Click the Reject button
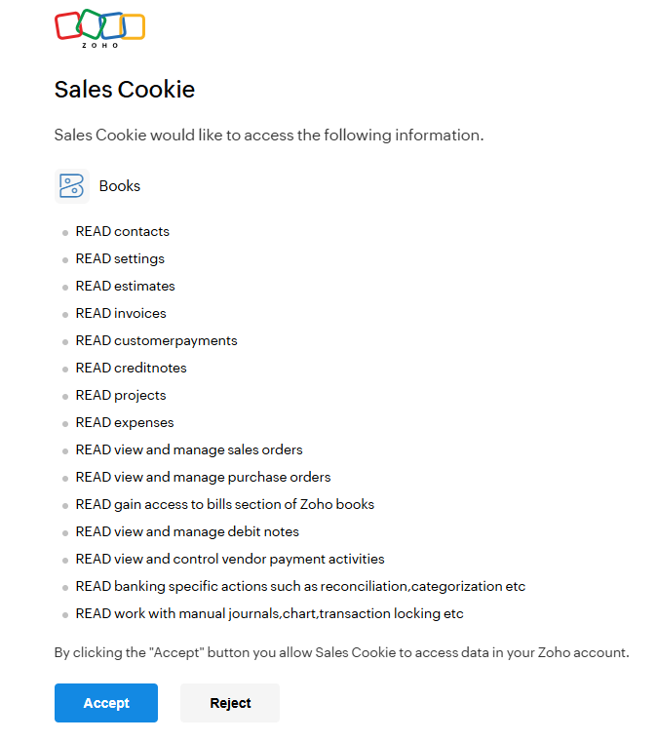657x741 pixels. (230, 703)
